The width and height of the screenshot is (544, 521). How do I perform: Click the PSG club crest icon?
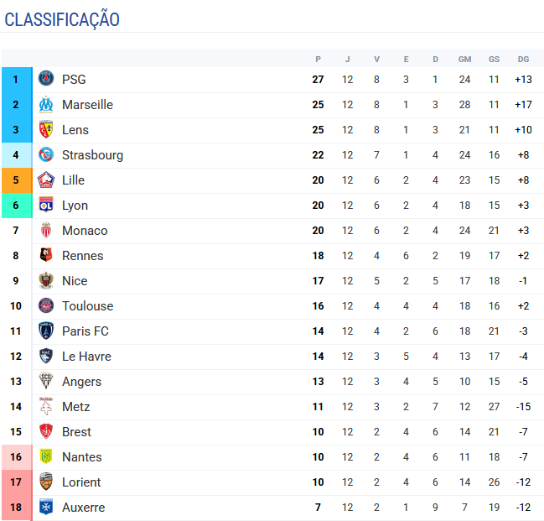click(46, 80)
